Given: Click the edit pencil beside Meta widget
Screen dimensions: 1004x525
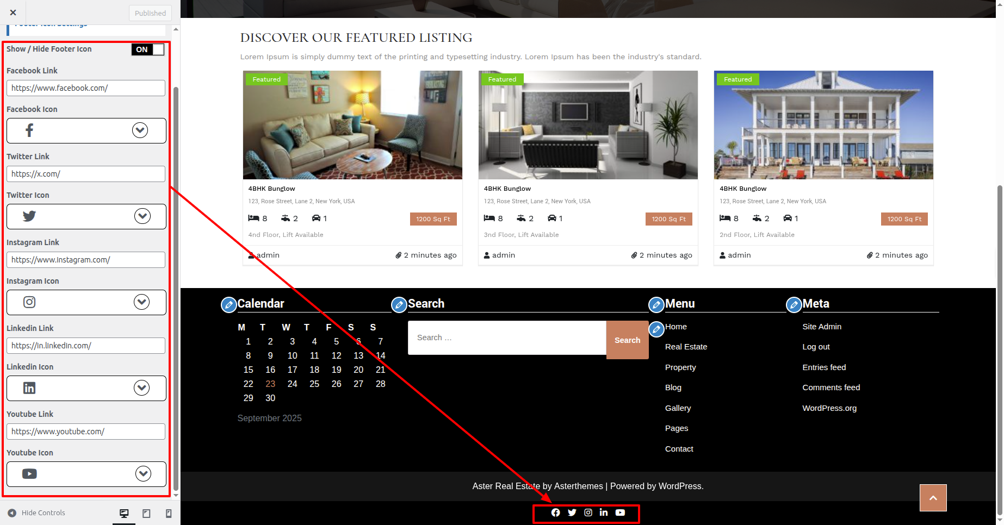Looking at the screenshot, I should pos(794,305).
